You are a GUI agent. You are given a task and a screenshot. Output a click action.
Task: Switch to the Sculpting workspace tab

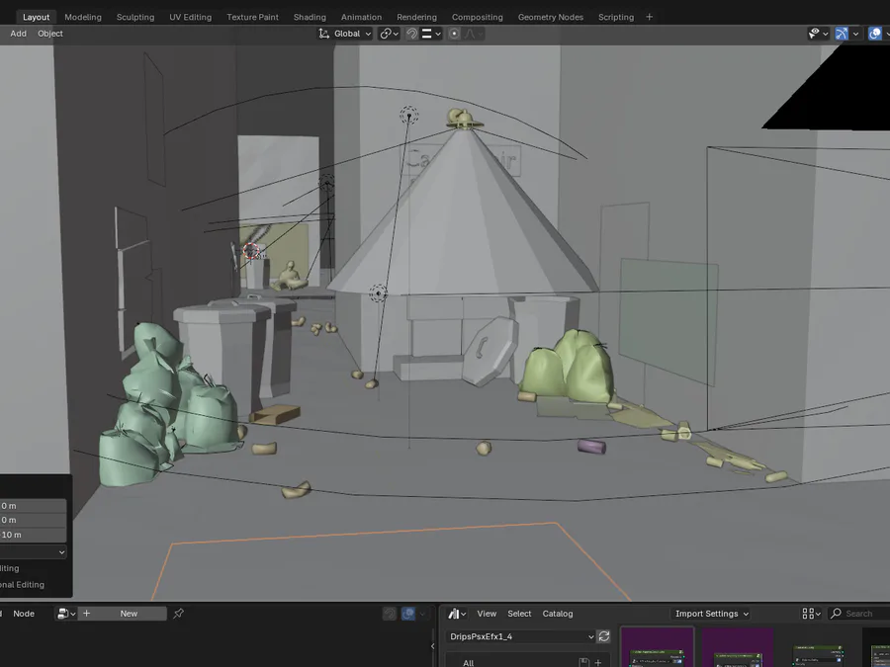[135, 17]
